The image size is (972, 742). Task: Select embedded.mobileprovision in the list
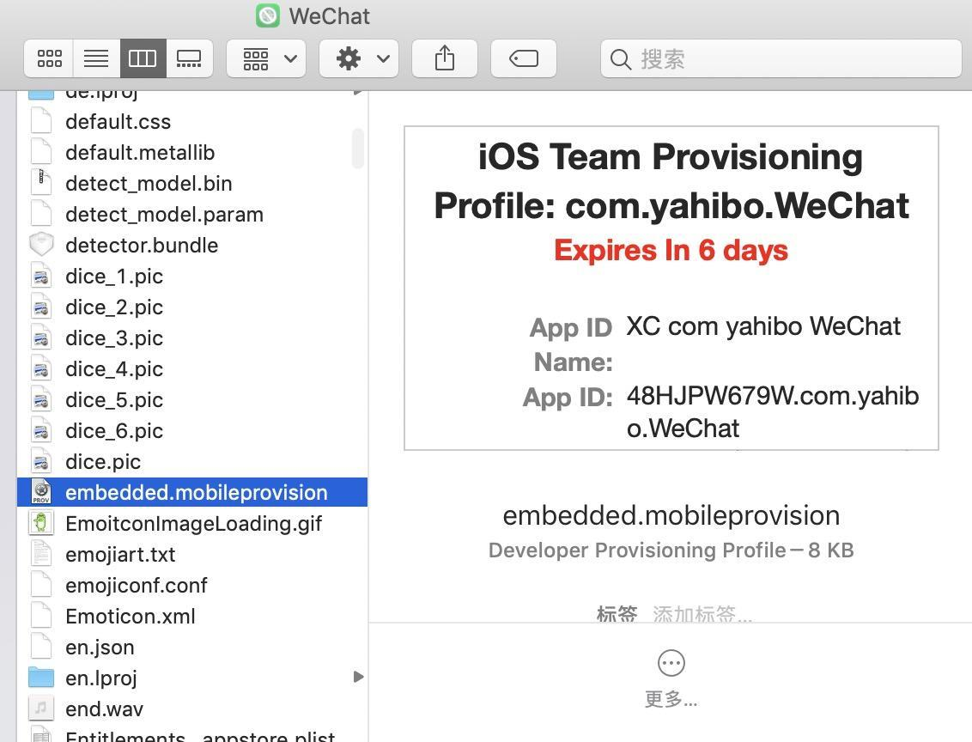point(192,492)
